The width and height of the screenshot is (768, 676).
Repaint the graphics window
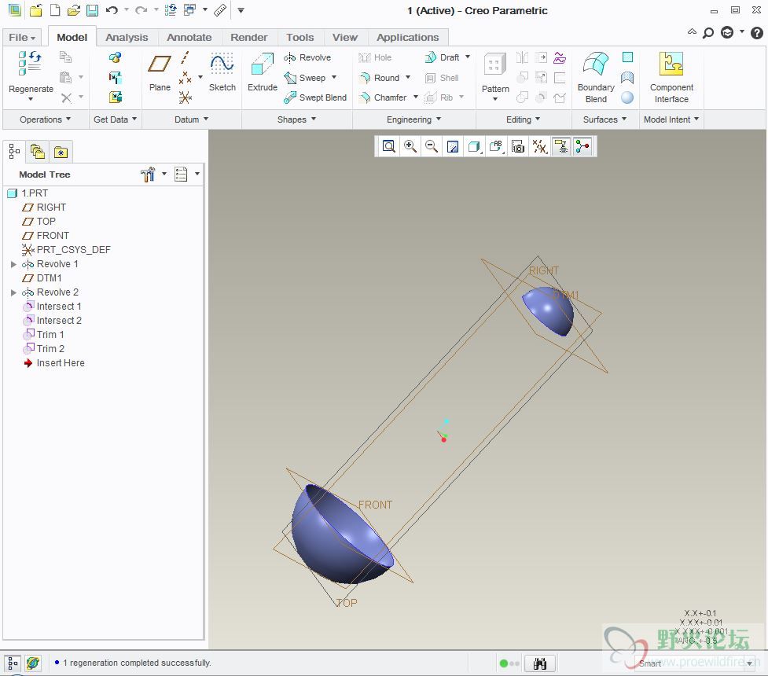coord(453,146)
